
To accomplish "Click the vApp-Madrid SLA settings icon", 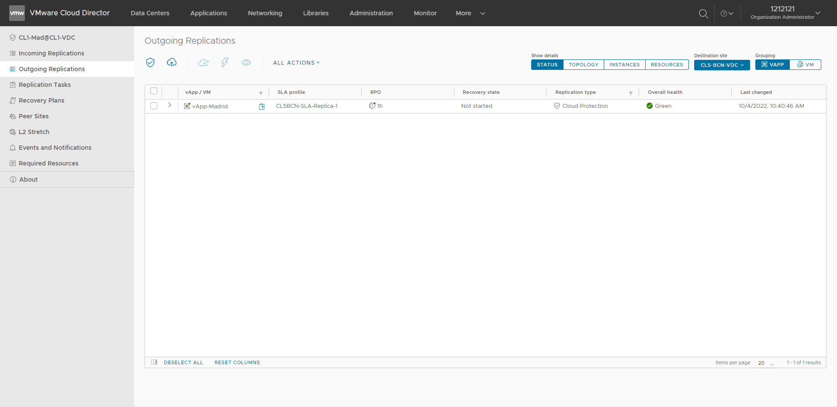I will tap(262, 106).
